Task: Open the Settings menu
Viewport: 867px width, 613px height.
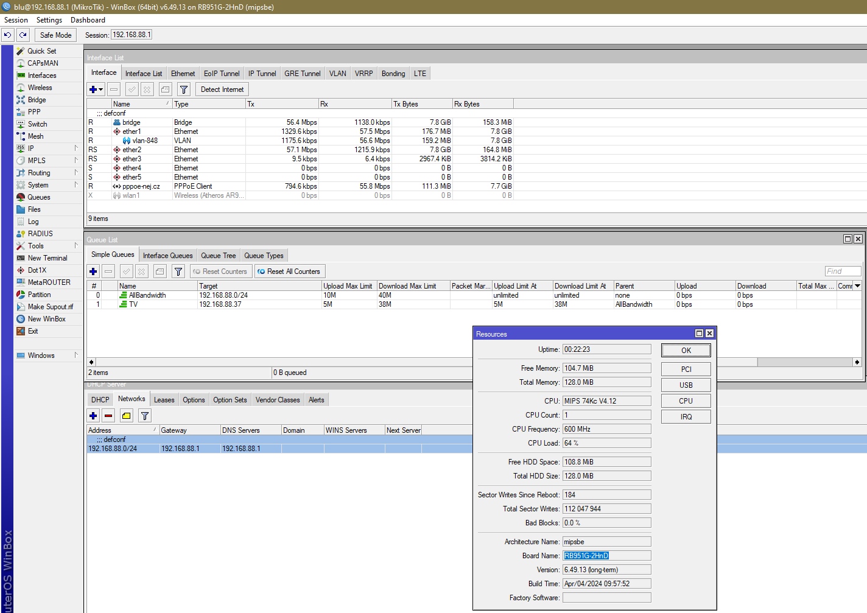Action: pyautogui.click(x=49, y=20)
